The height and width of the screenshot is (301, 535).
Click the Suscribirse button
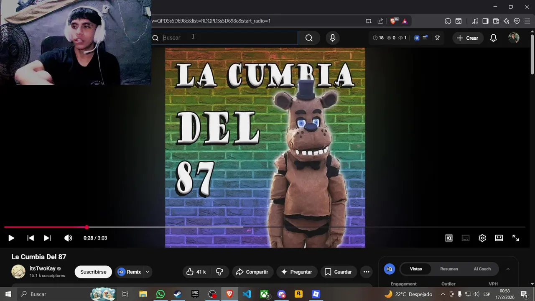pyautogui.click(x=93, y=272)
